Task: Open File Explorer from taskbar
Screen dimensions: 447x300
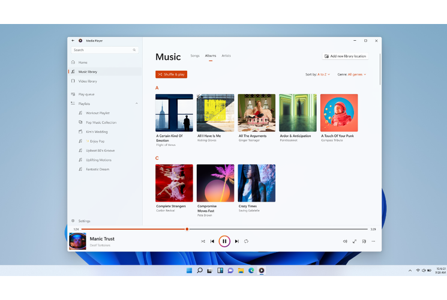Action: point(241,271)
